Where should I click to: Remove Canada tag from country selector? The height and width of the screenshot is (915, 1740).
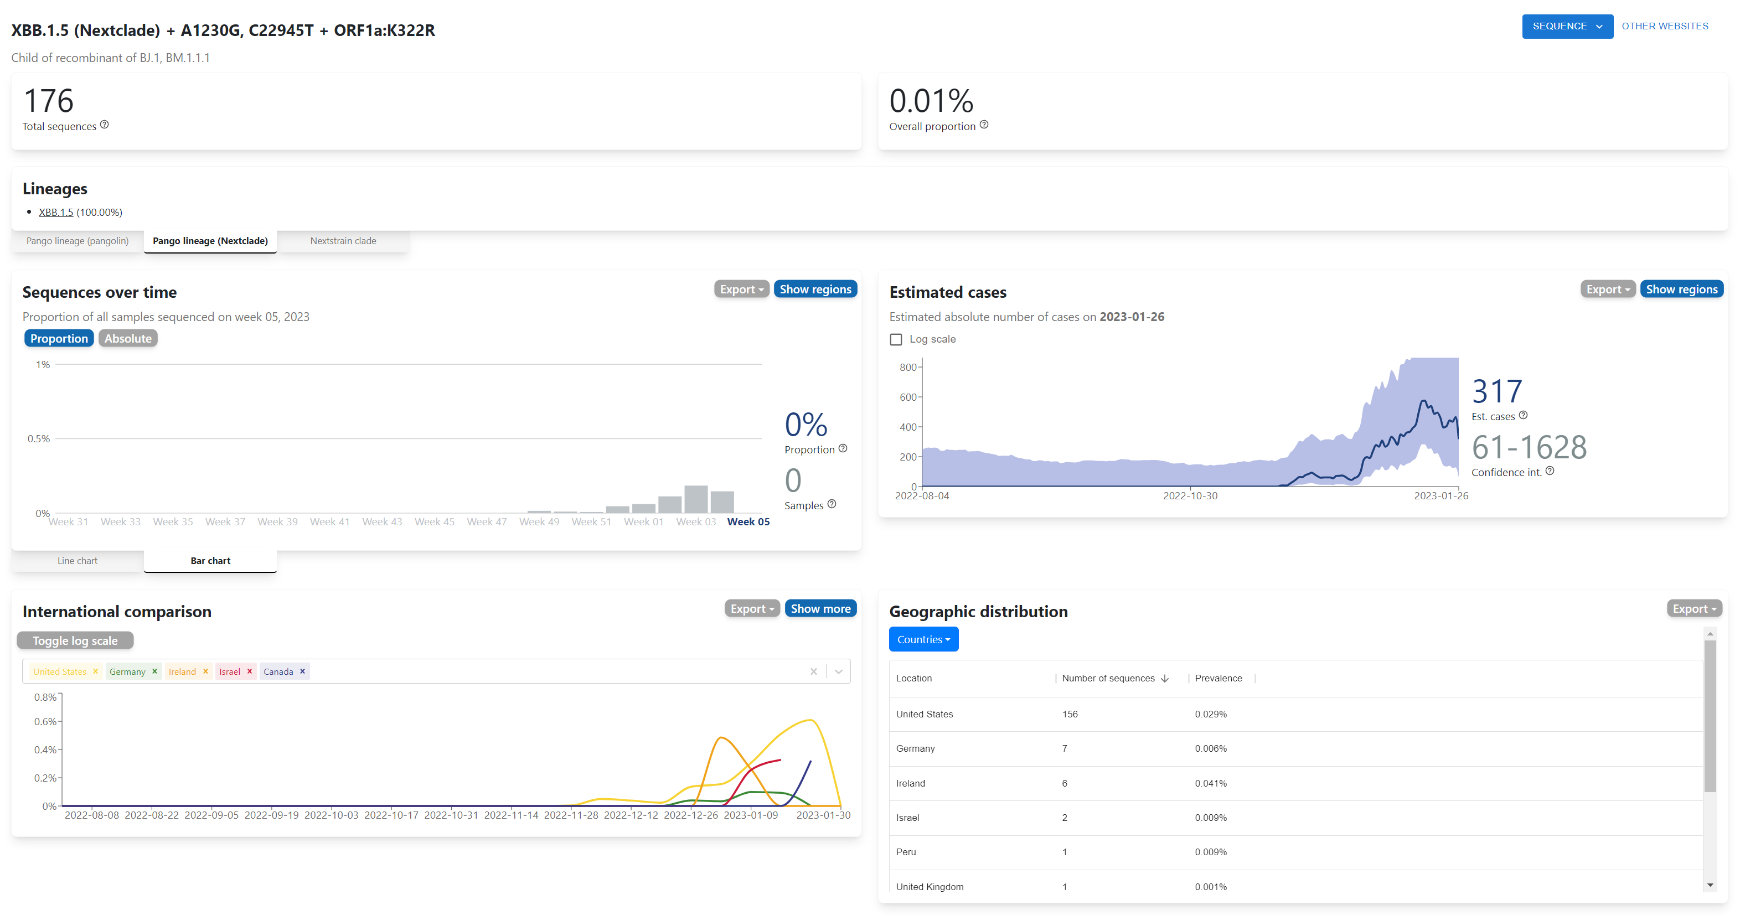click(303, 671)
